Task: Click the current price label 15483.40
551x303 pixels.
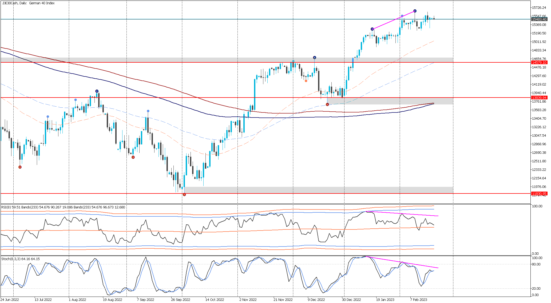Action: coord(539,19)
